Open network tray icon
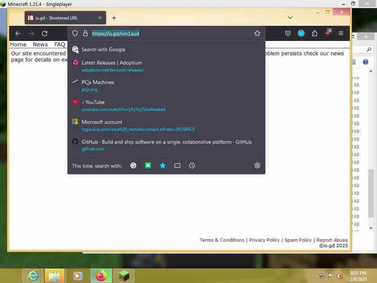This screenshot has width=377, height=283. coord(322,276)
